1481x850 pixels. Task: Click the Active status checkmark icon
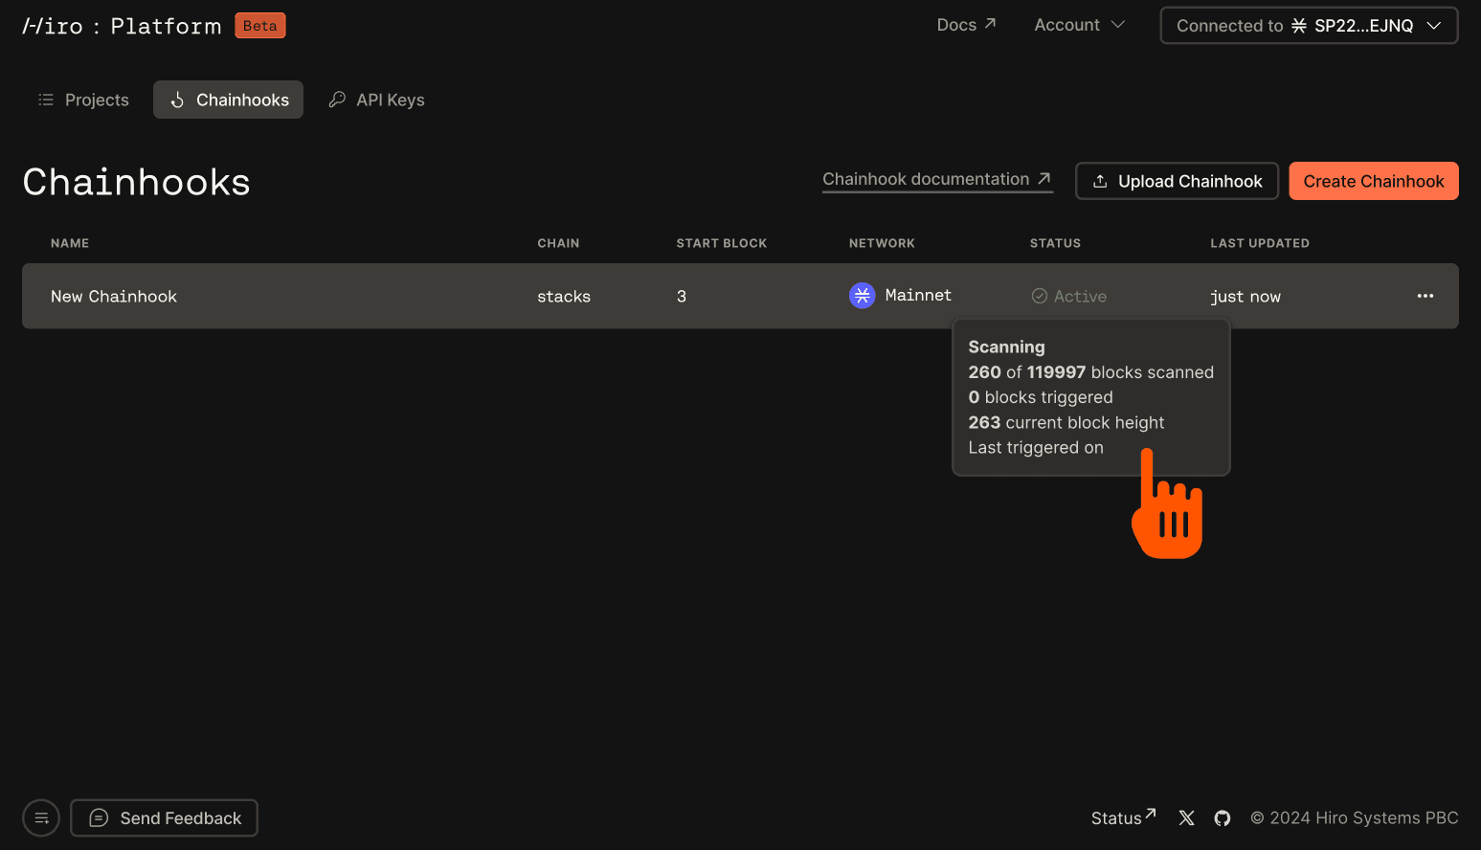pyautogui.click(x=1039, y=297)
